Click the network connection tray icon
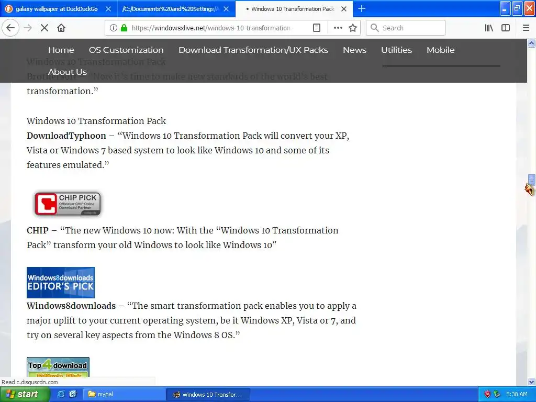 click(x=497, y=394)
